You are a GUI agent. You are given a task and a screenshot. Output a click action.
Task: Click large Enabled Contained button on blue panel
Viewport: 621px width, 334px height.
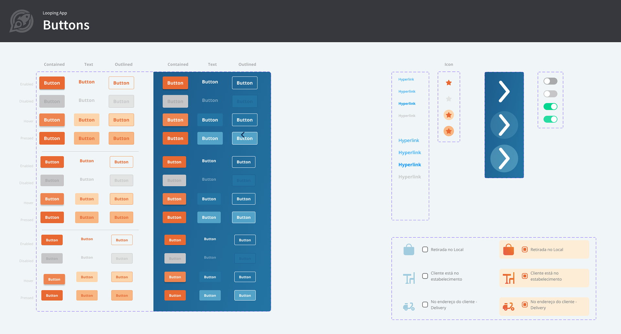[175, 83]
